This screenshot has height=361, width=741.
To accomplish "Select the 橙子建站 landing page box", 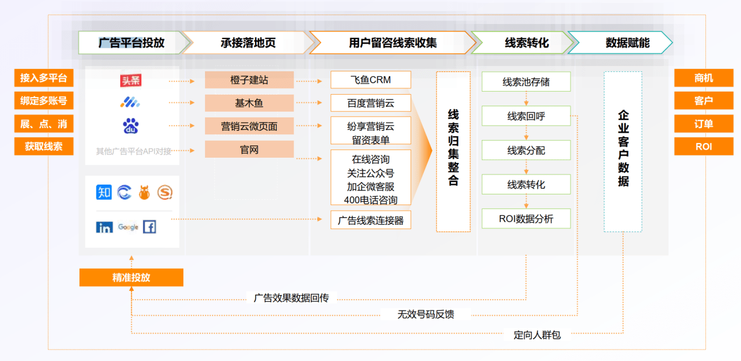I will point(249,80).
